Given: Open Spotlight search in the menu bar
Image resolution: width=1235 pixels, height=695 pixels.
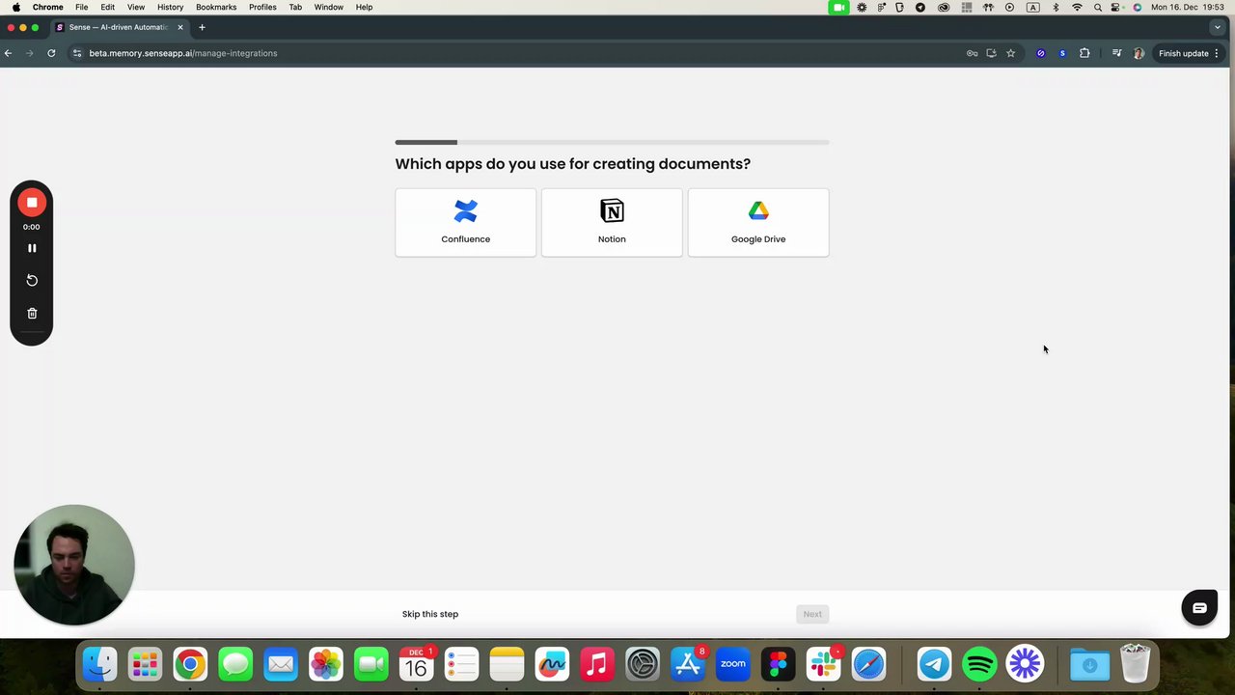Looking at the screenshot, I should [1098, 7].
